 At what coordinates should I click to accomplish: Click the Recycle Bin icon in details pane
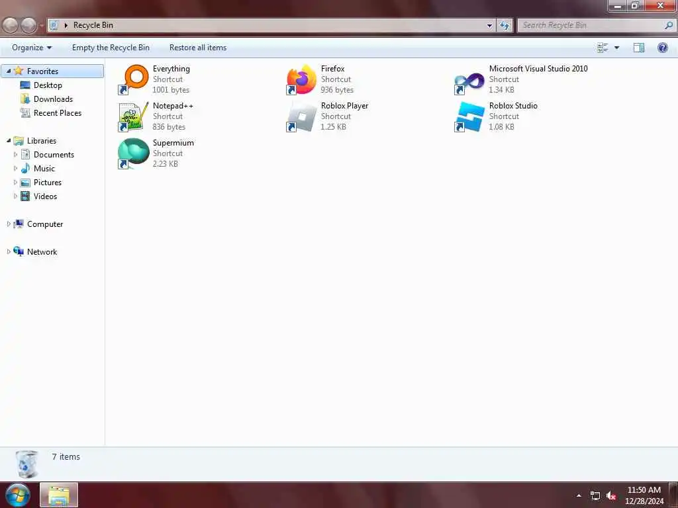point(26,464)
